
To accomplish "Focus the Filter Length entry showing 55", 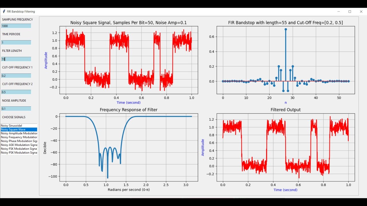I will point(16,59).
